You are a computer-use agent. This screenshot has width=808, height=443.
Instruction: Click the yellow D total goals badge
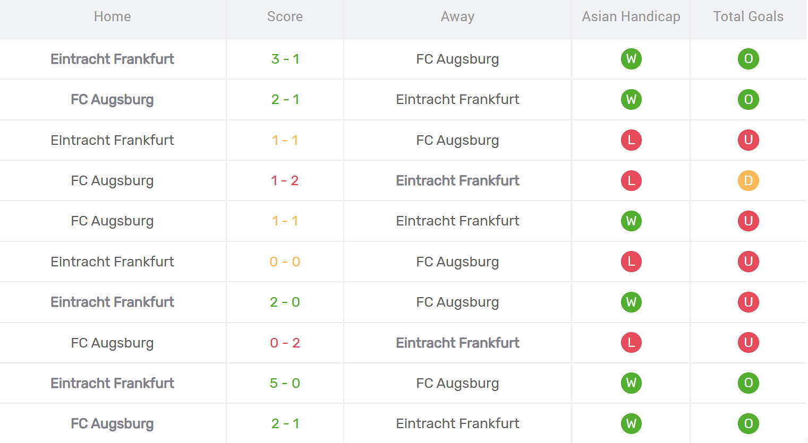tap(748, 180)
